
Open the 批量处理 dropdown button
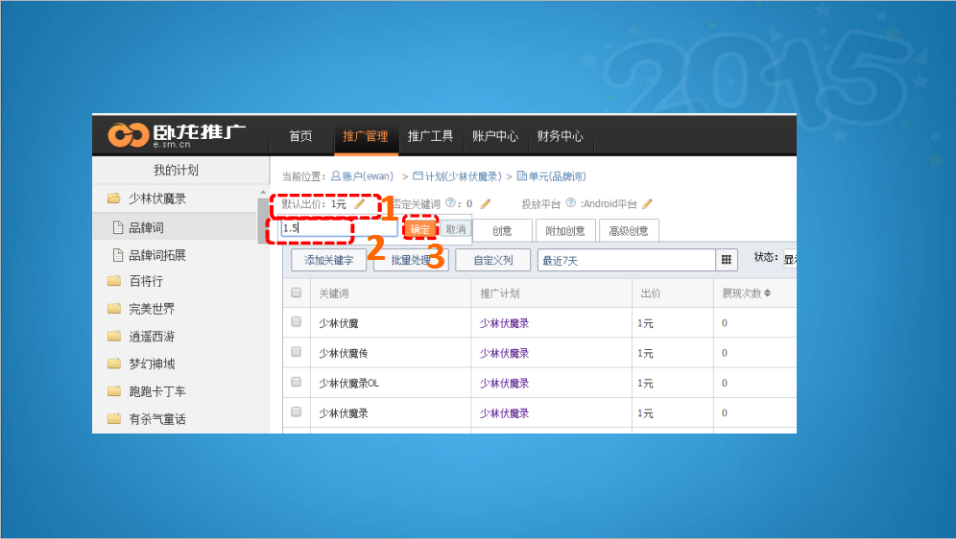410,260
